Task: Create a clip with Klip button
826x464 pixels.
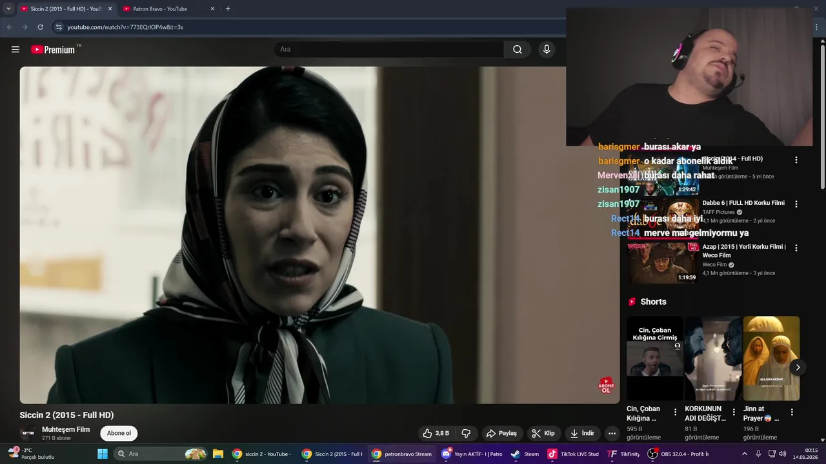Action: tap(543, 434)
